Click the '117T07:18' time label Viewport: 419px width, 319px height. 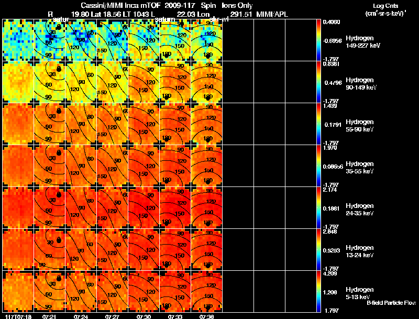point(18,317)
